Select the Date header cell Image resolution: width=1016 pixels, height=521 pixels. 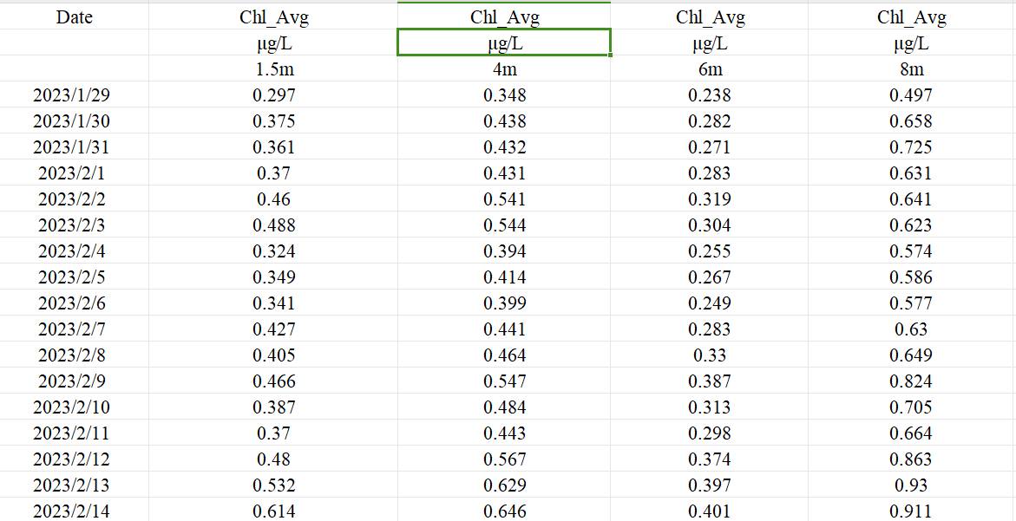[74, 17]
